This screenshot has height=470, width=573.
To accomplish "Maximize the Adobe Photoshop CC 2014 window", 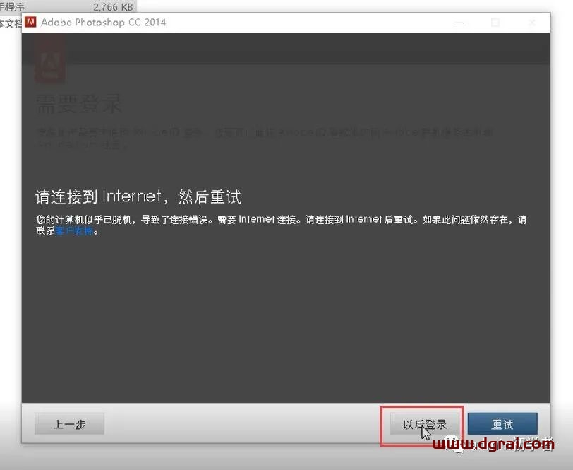I will (495, 23).
